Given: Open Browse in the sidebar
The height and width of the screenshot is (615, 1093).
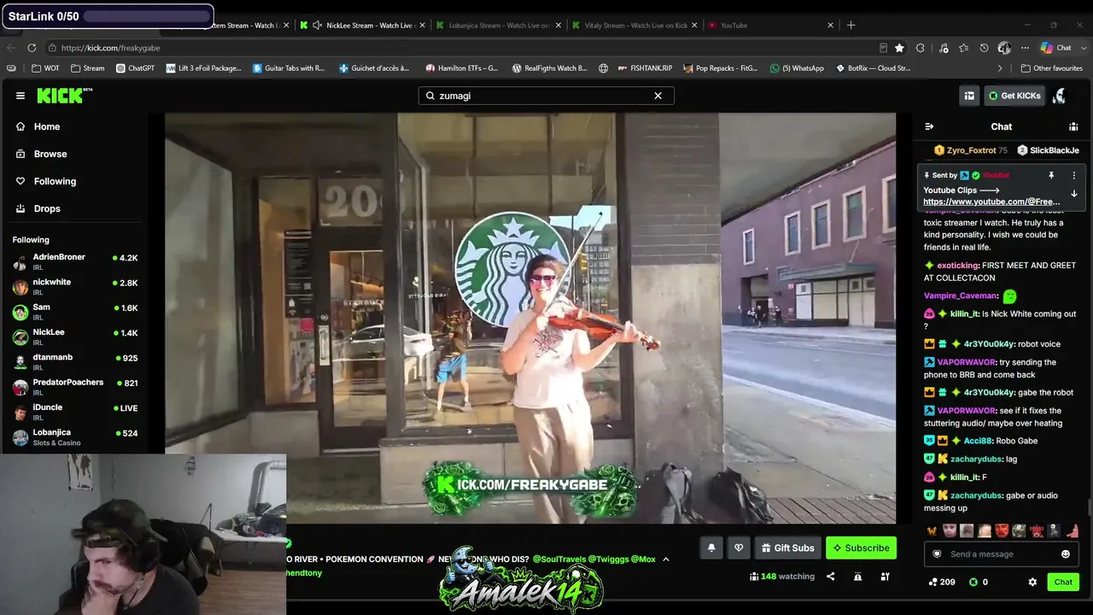Looking at the screenshot, I should (50, 154).
